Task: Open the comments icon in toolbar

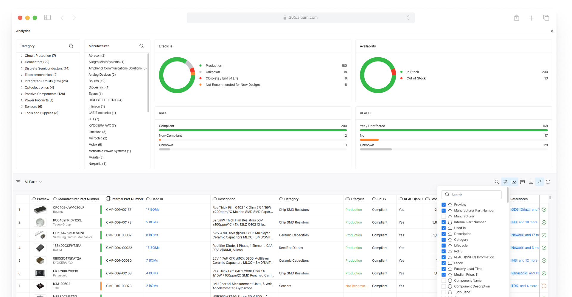Action: pos(522,182)
